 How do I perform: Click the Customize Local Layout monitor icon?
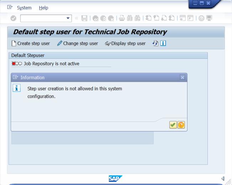pyautogui.click(x=209, y=18)
